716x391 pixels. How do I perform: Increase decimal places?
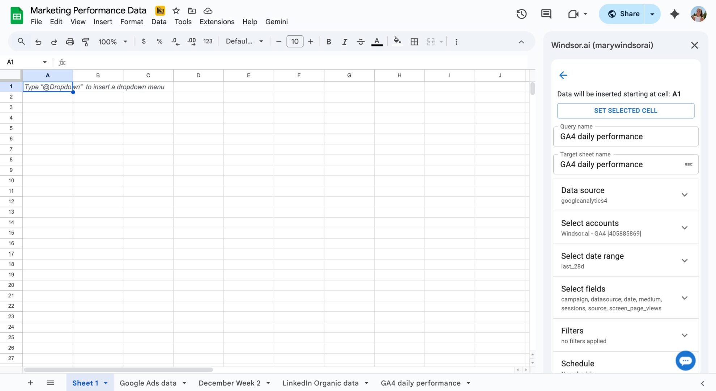pyautogui.click(x=192, y=42)
